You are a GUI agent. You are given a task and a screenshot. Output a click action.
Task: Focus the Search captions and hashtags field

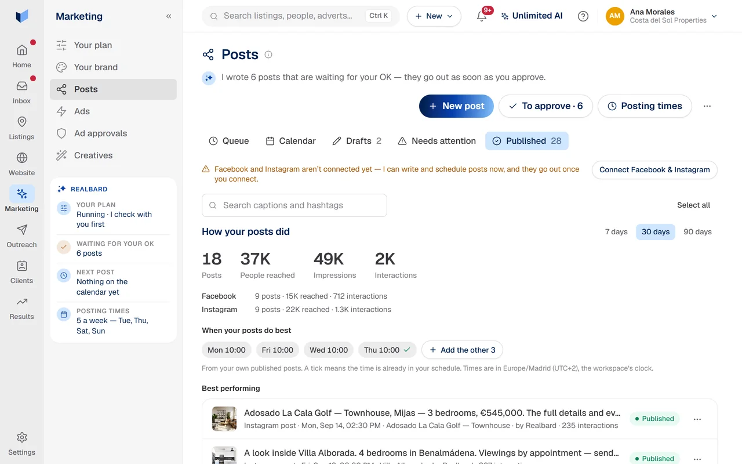point(294,205)
